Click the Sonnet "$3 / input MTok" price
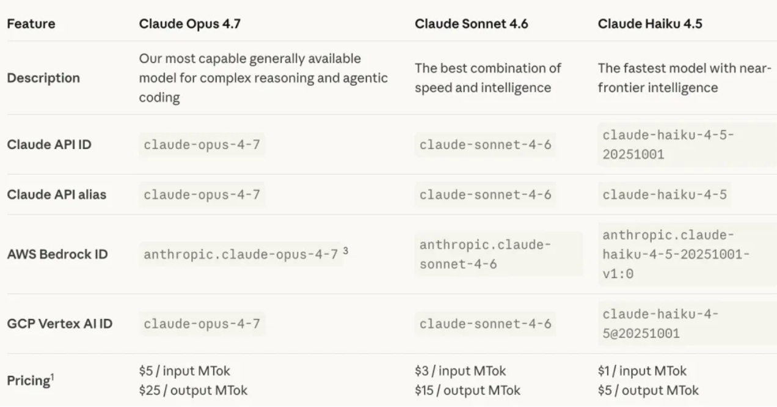Screen dimensions: 777x407 (x=460, y=371)
